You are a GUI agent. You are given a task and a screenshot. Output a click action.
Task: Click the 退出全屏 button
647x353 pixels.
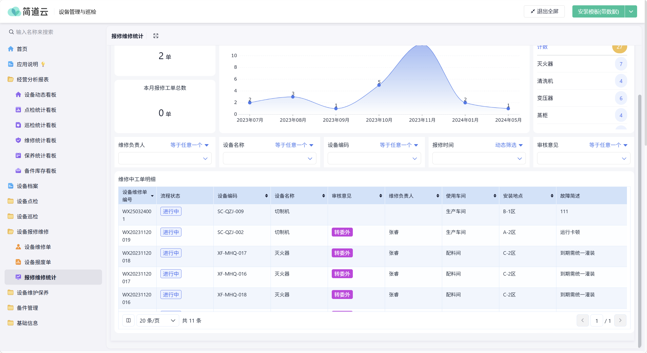pos(544,11)
